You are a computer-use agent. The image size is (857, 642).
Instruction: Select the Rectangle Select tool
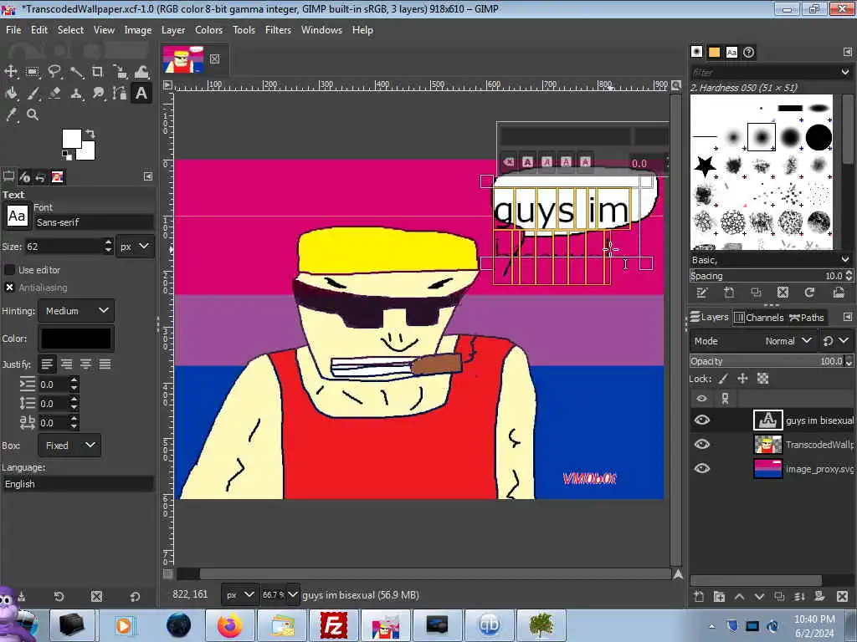coord(33,72)
